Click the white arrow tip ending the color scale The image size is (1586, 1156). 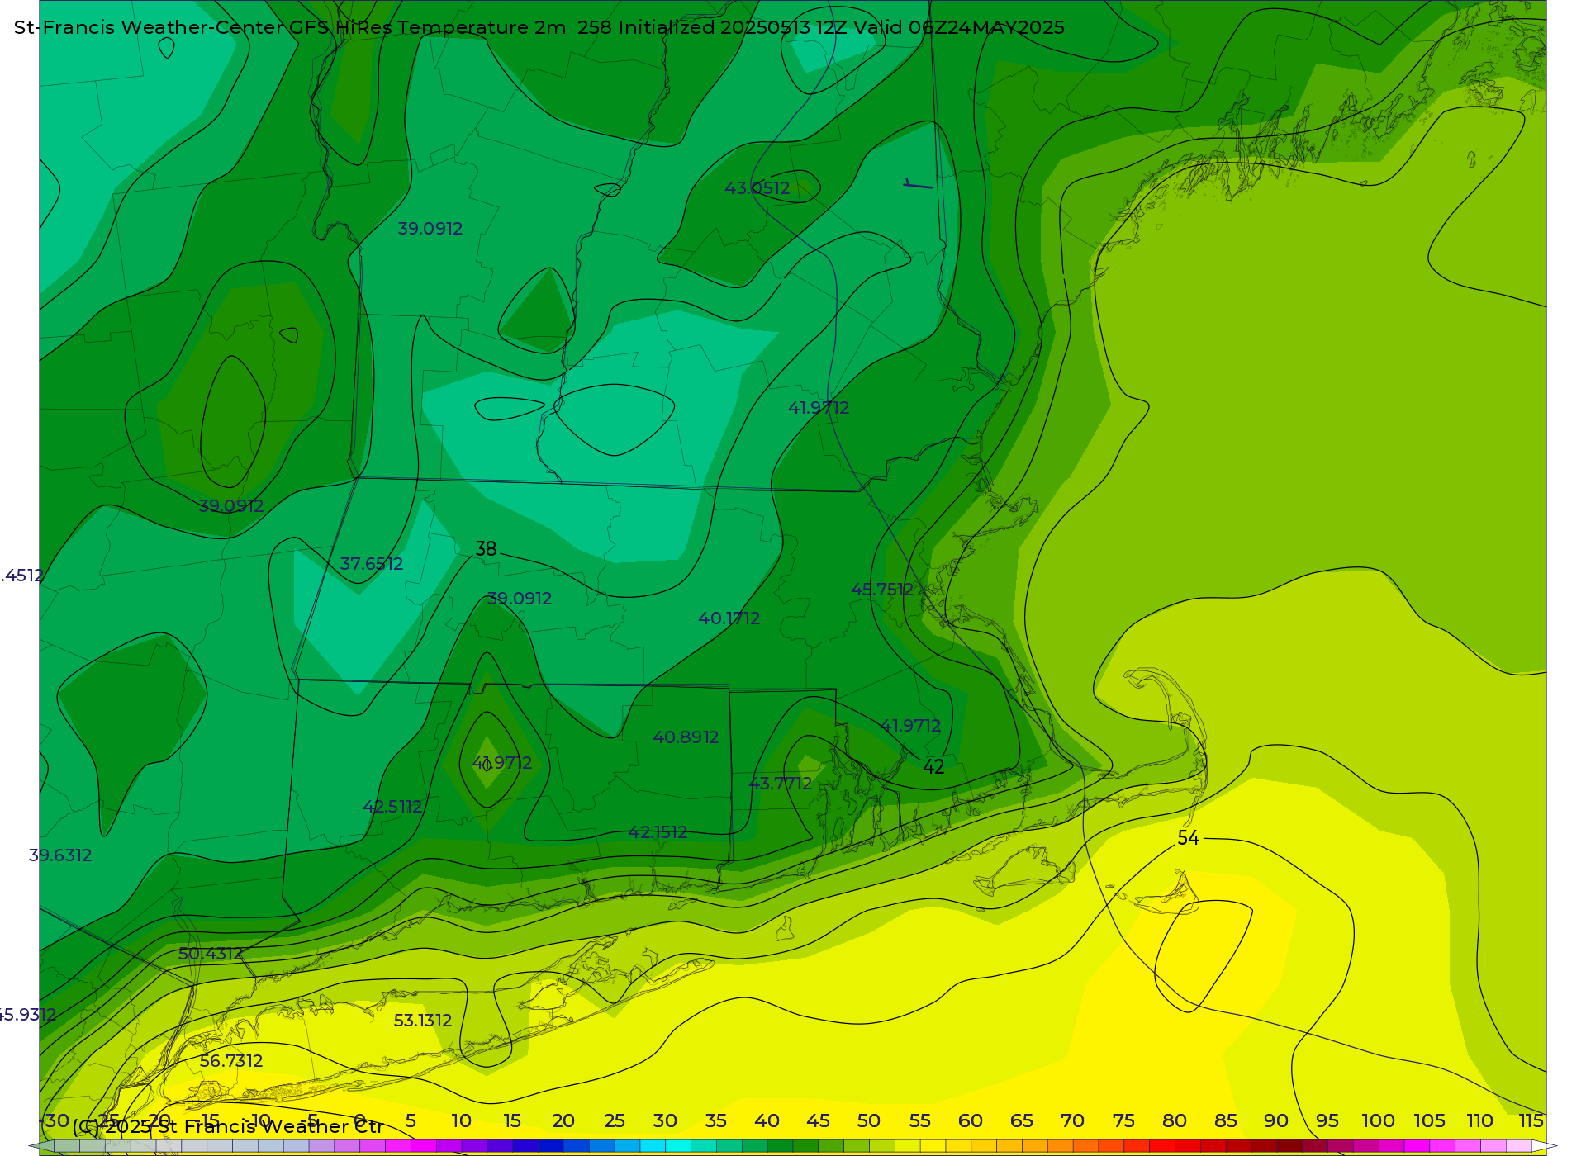(x=1545, y=1146)
